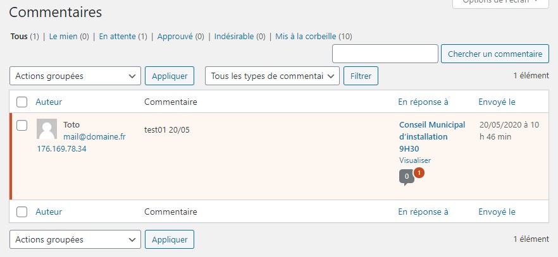The height and width of the screenshot is (257, 558).
Task: Open the Options de l'écran panel
Action: click(x=500, y=2)
